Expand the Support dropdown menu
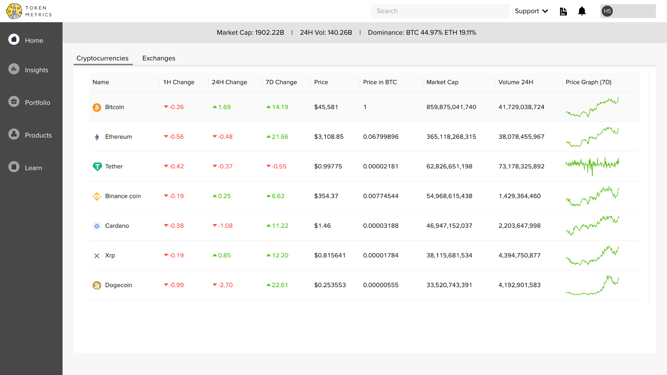The height and width of the screenshot is (375, 667). [x=531, y=11]
